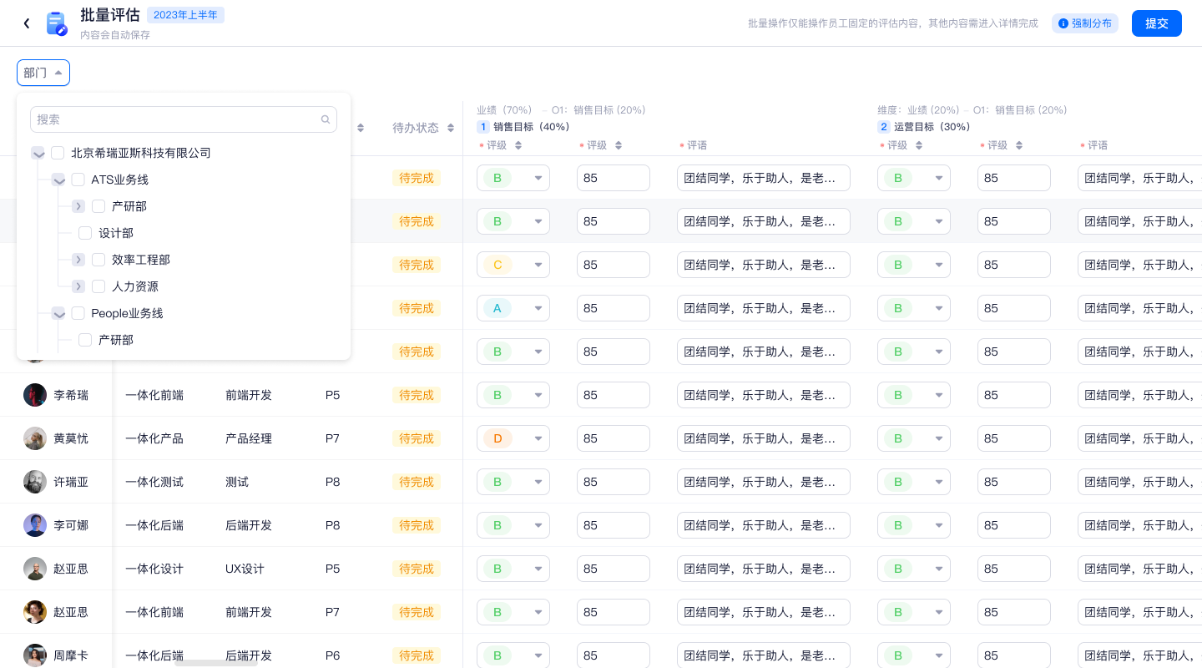Click the 2023年上半年 period tag

[185, 15]
